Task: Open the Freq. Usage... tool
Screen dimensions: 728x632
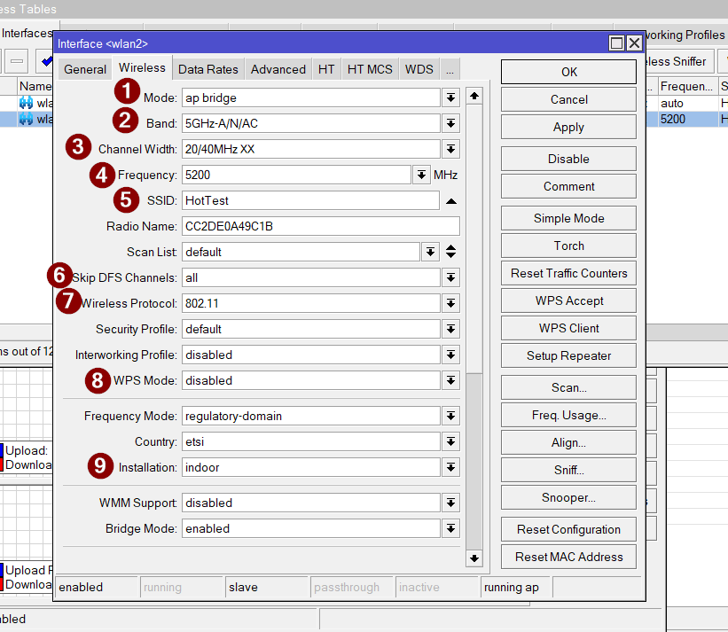Action: (568, 416)
